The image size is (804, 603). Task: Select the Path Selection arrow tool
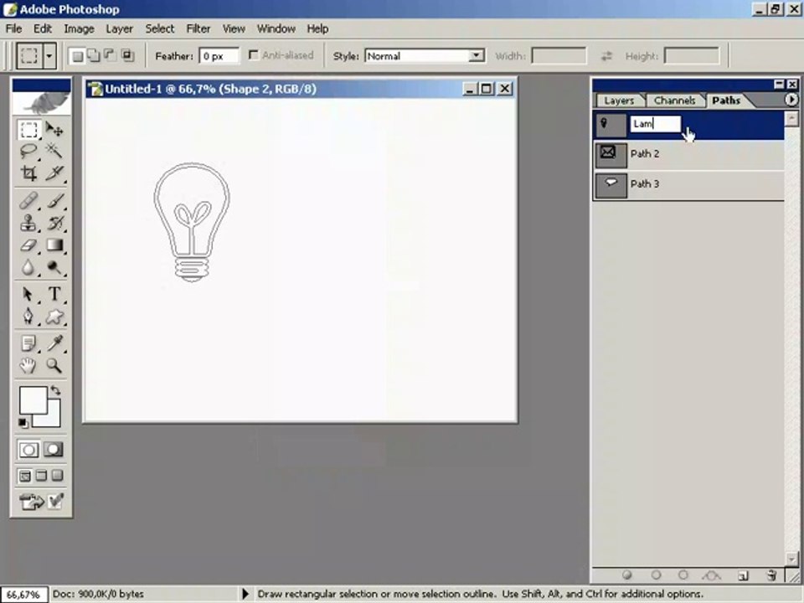28,294
